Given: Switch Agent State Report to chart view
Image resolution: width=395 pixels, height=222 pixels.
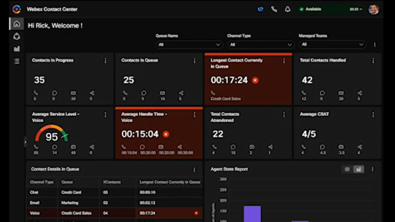Looking at the screenshot, I should click(x=359, y=169).
